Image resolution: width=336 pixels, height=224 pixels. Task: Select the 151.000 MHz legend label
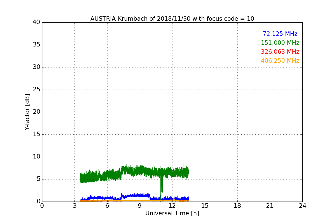280,43
